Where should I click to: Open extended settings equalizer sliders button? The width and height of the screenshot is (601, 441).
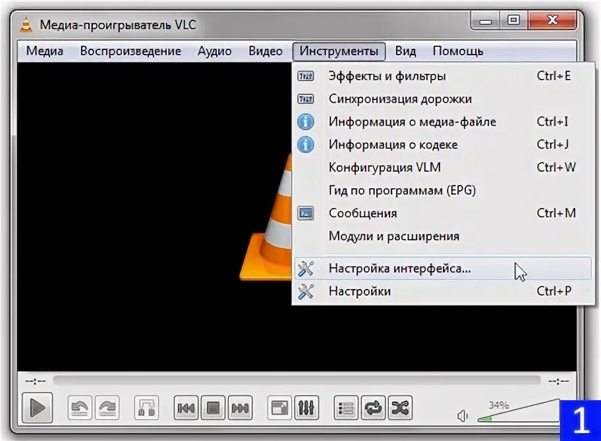tap(306, 408)
